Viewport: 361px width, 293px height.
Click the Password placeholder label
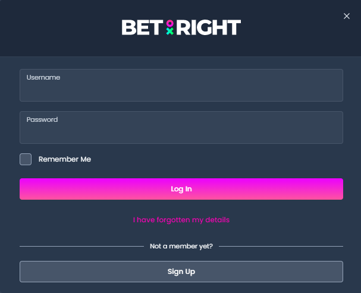point(42,119)
